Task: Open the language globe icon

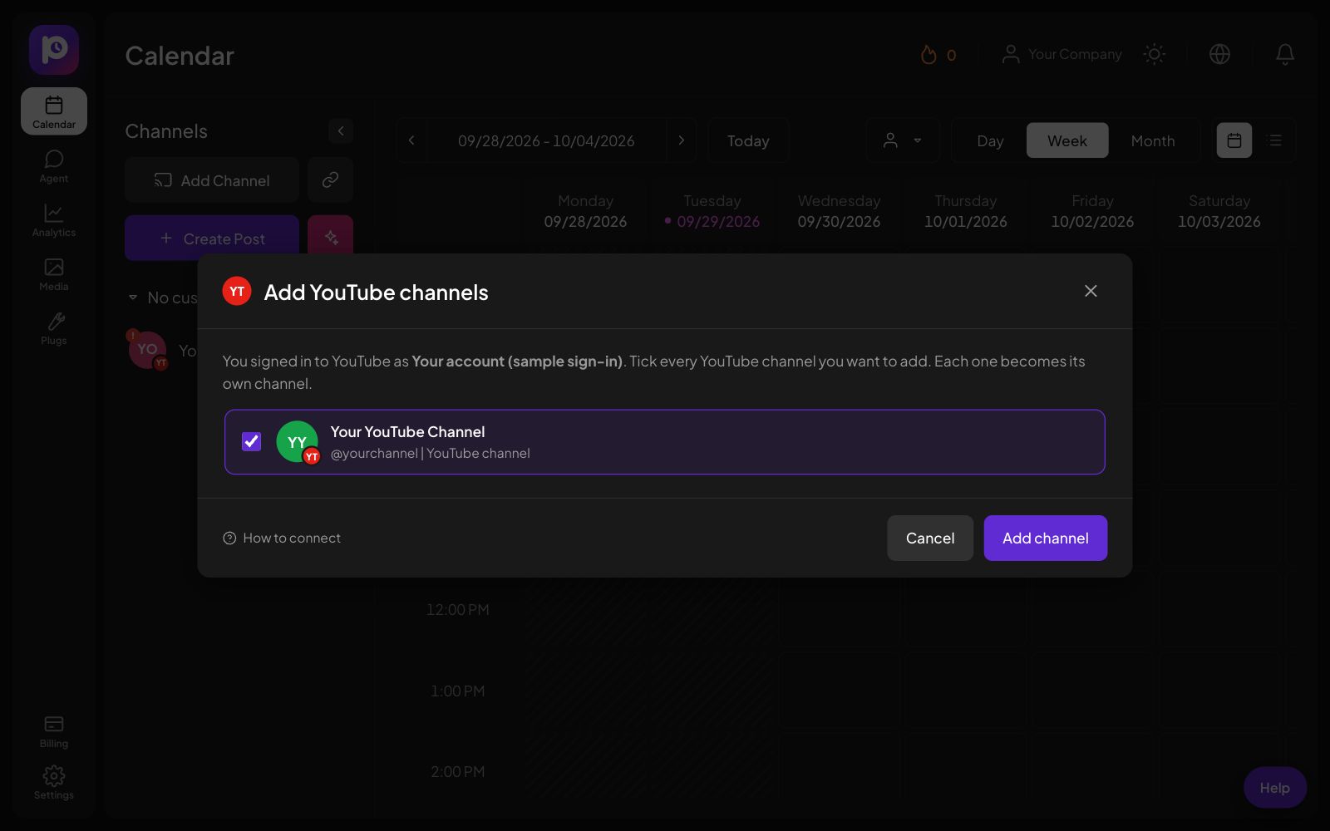Action: click(1219, 54)
